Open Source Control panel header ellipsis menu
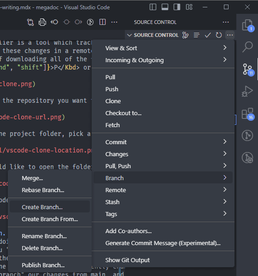This screenshot has width=258, height=276. coord(226,22)
